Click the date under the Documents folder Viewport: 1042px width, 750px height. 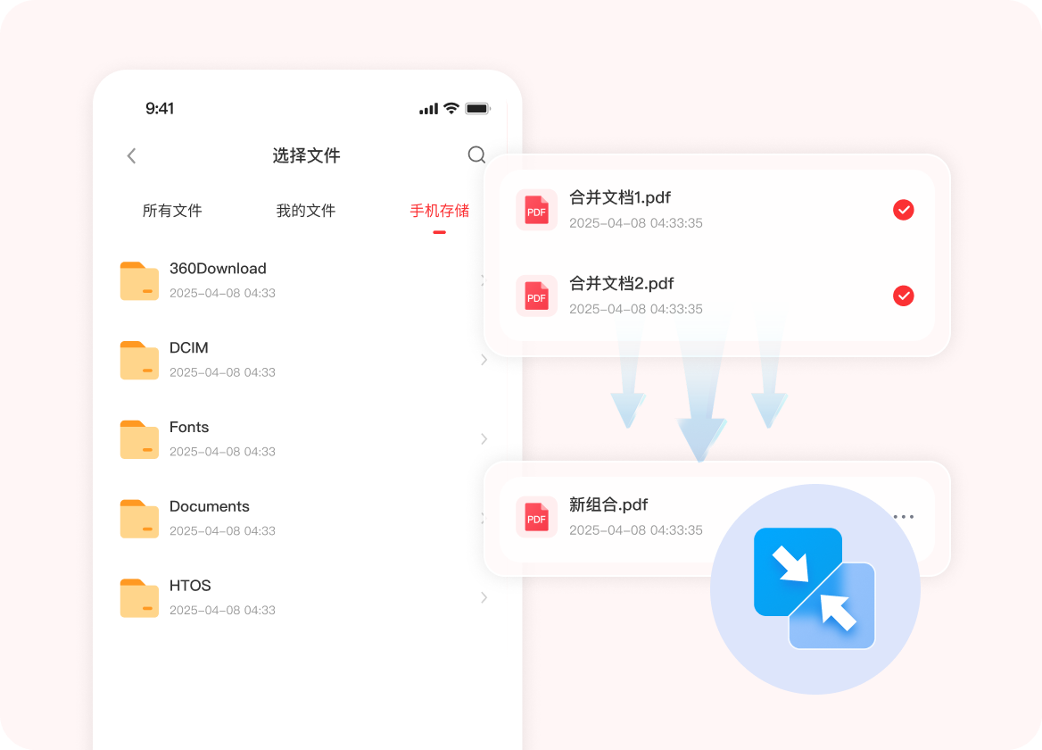tap(223, 530)
